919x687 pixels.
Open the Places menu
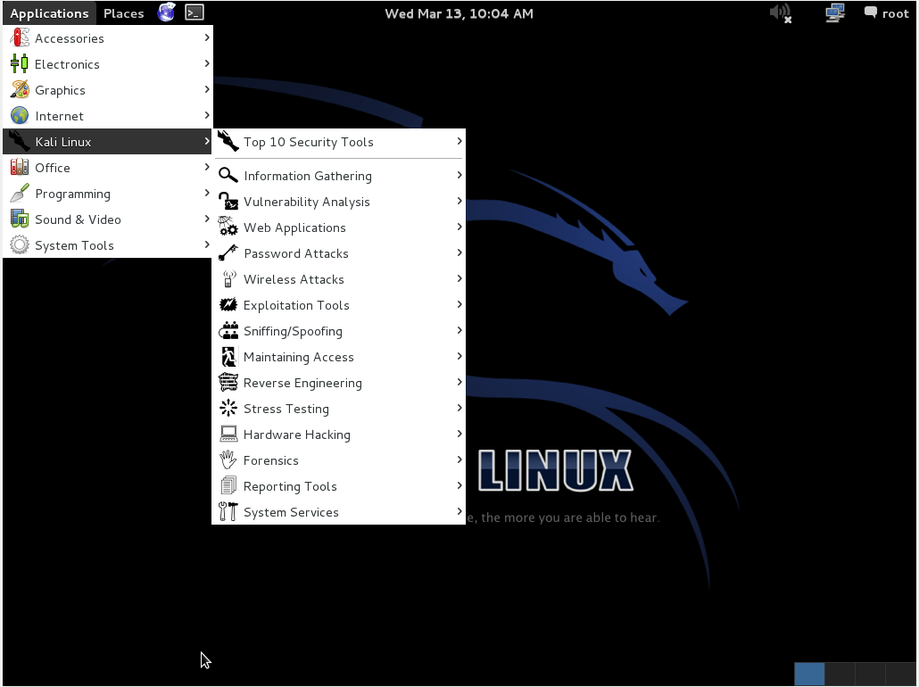(123, 12)
